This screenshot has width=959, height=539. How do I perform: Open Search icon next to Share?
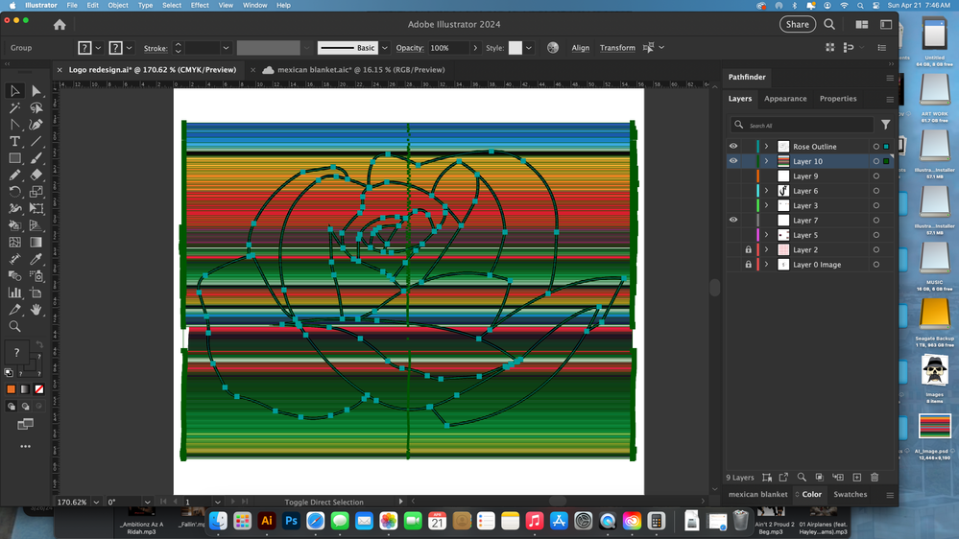pos(829,24)
